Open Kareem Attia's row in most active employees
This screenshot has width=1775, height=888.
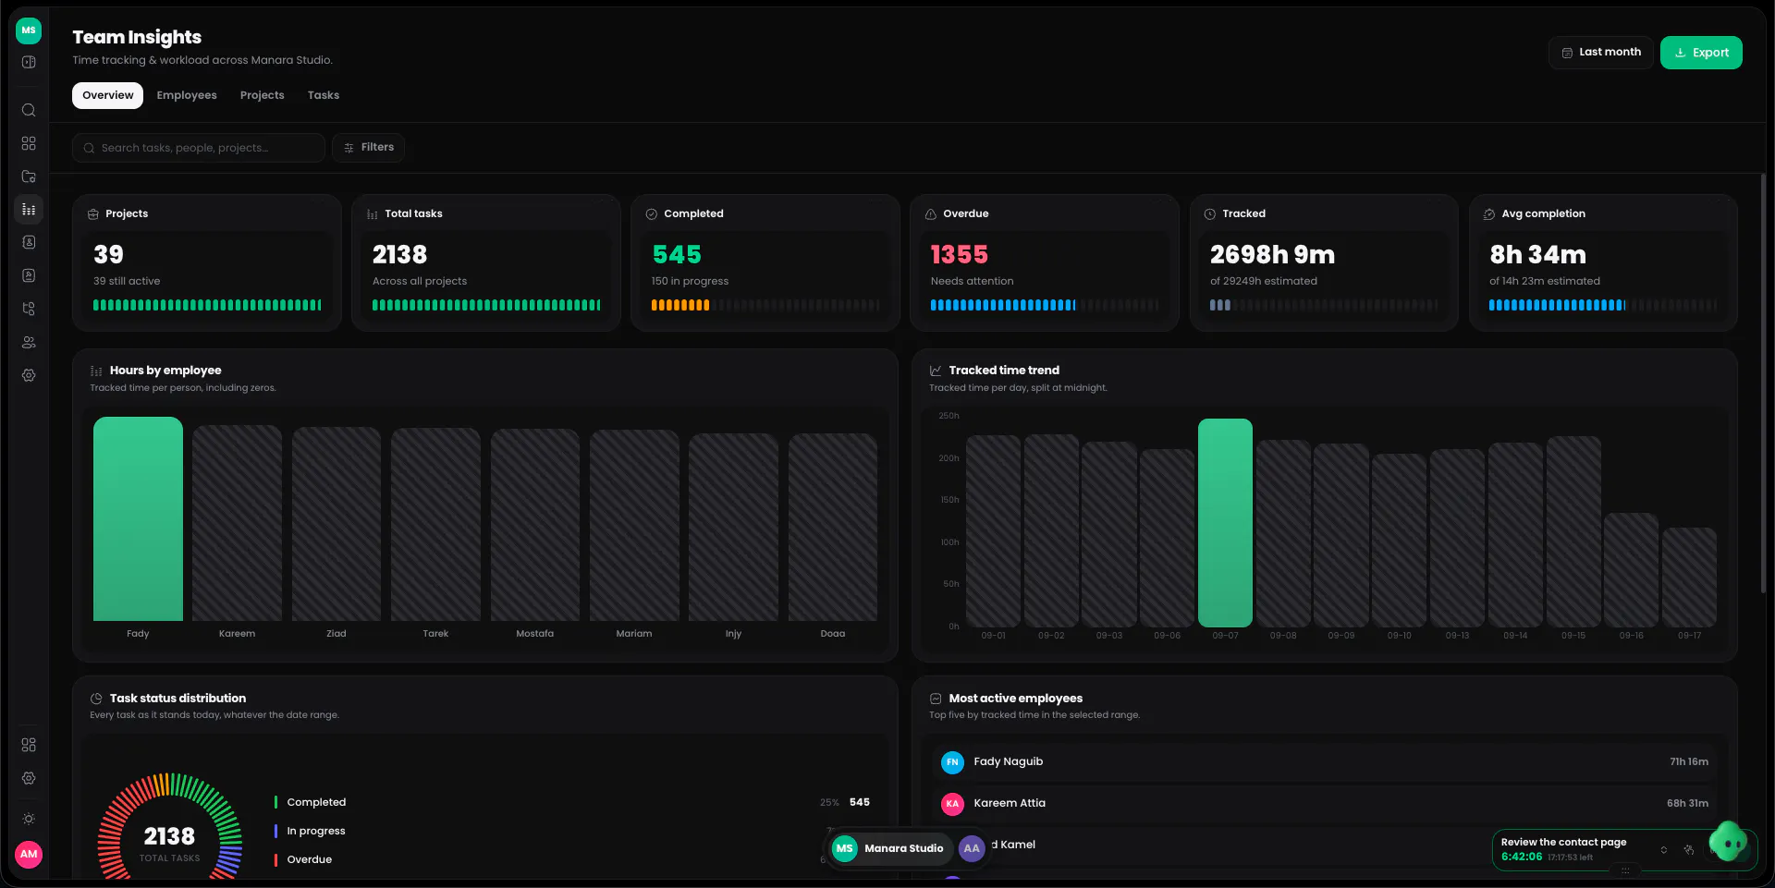pyautogui.click(x=1324, y=803)
